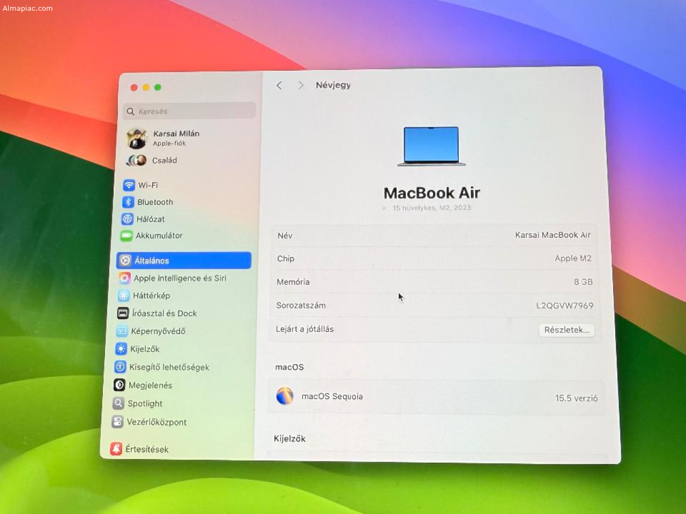Click the macOS Sequoia name text
Image resolution: width=686 pixels, height=514 pixels.
pyautogui.click(x=332, y=397)
